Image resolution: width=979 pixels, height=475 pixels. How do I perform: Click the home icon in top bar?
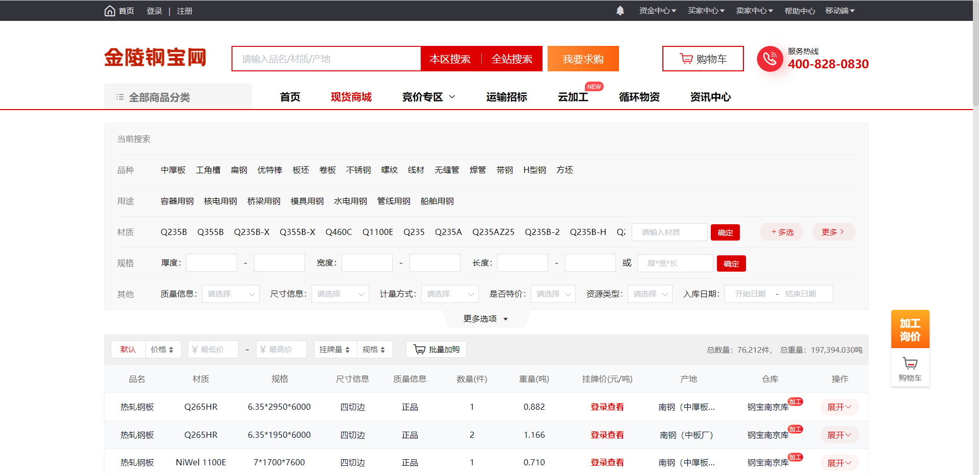[110, 11]
